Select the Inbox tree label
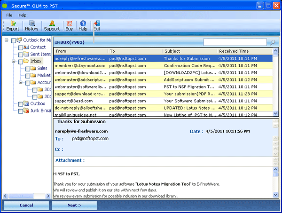This screenshot has width=282, height=213. (x=36, y=61)
